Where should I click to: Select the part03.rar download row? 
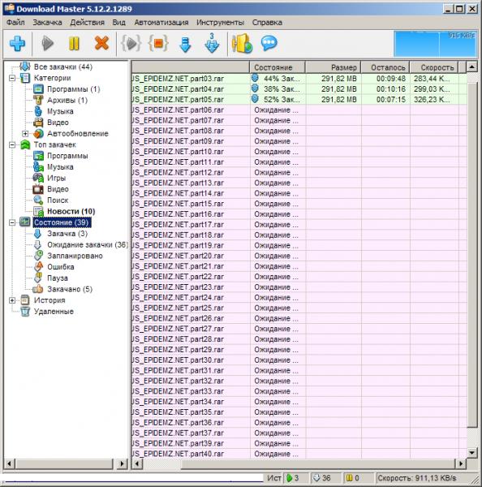tap(299, 79)
